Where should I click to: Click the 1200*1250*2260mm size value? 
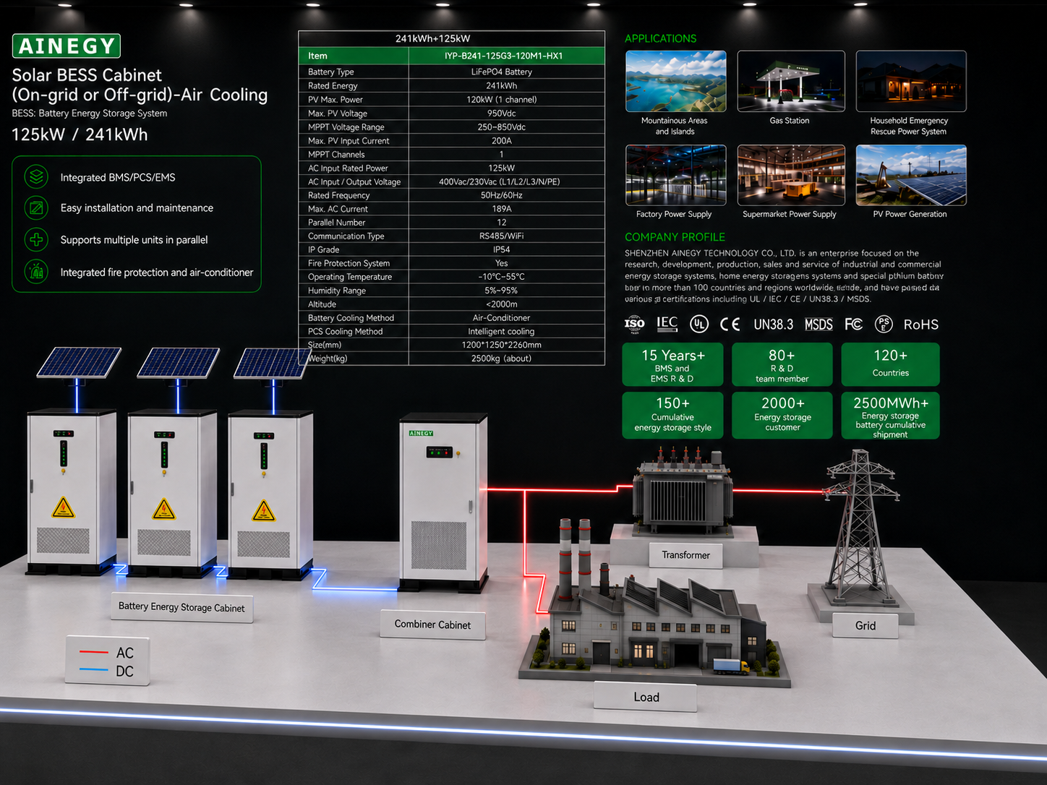point(502,345)
